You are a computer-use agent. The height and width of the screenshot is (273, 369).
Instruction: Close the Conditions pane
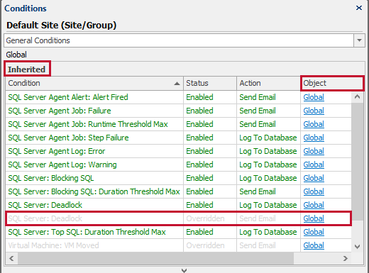(x=359, y=8)
